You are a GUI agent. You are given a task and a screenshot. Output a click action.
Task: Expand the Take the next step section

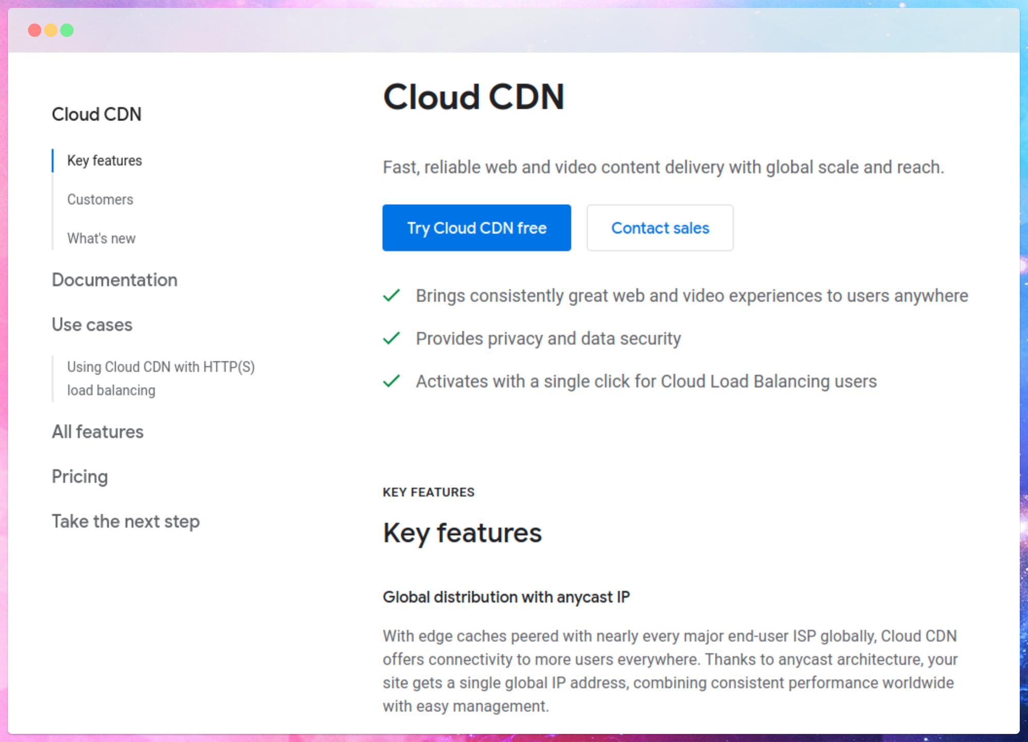click(x=124, y=521)
